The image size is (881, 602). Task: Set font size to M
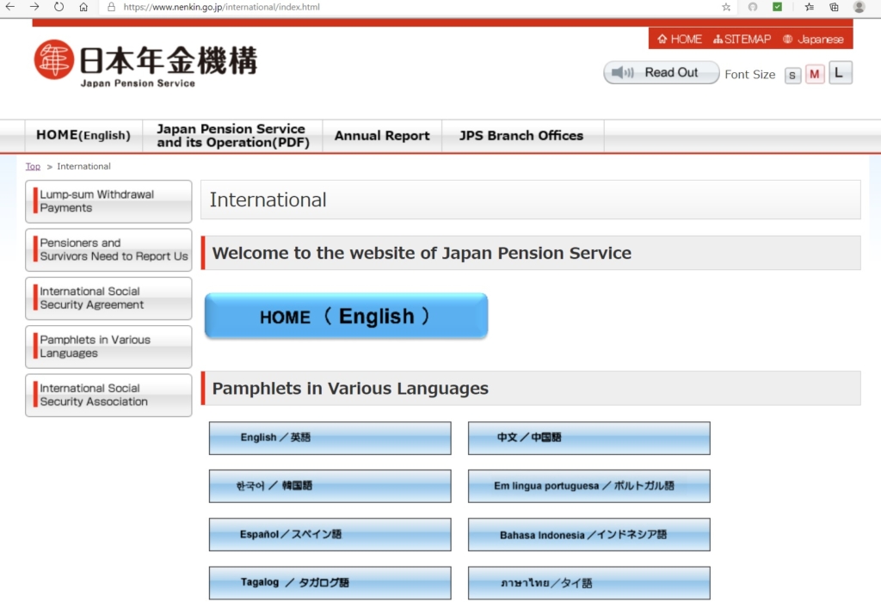pos(814,74)
